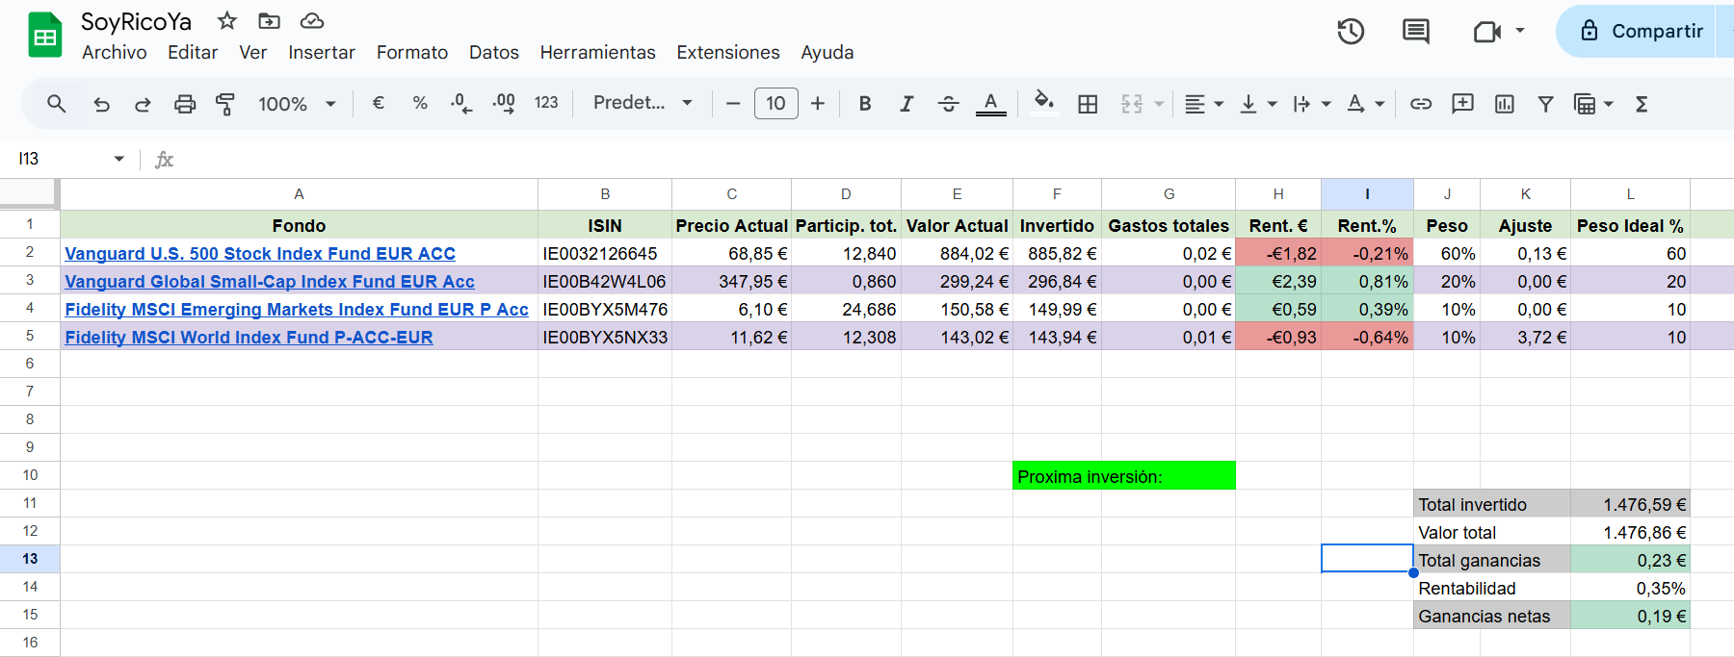Click the formula bar
Viewport: 1734px width, 657px height.
[x=954, y=160]
